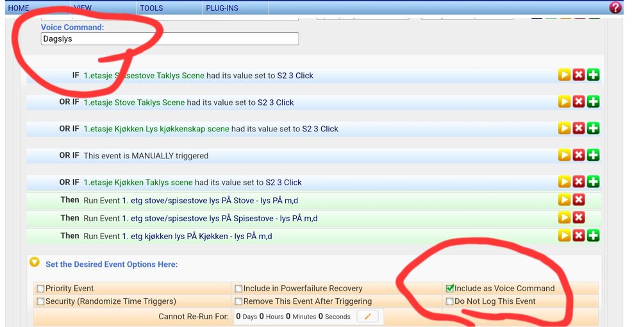The width and height of the screenshot is (641, 327).
Task: Collapse the Desired Event Options section
Action: pos(35,263)
